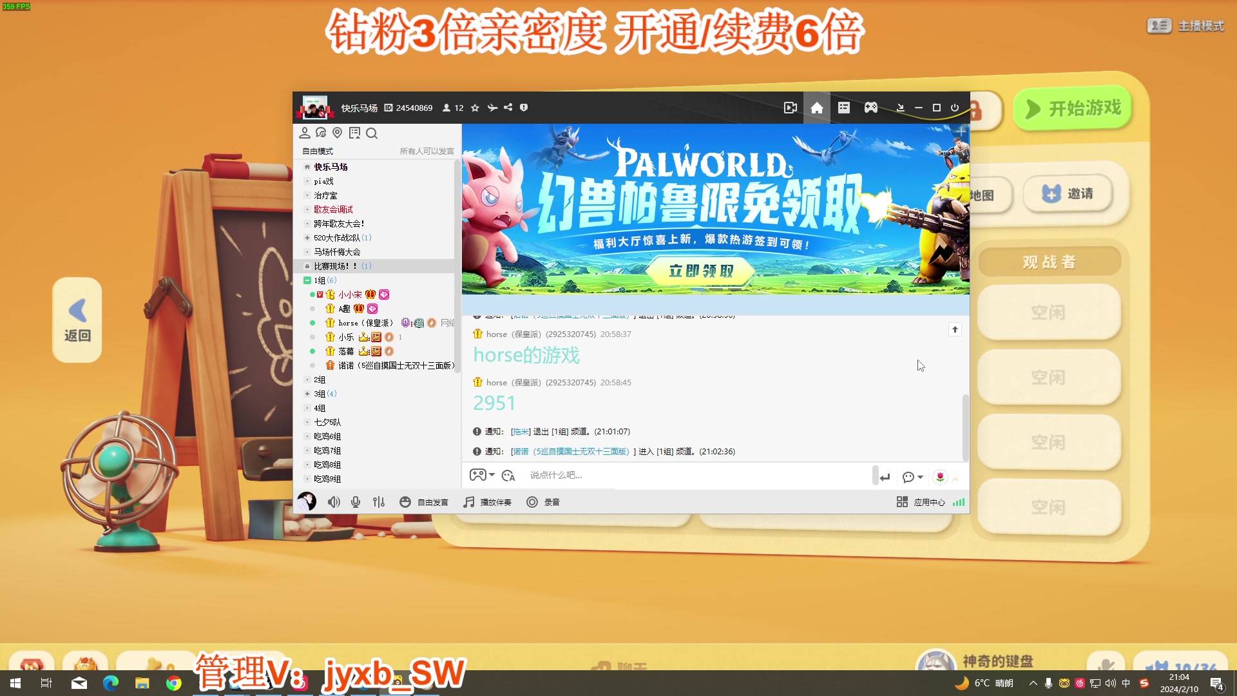Open Windows notification center
Screen dimensions: 1237x696
point(1216,684)
